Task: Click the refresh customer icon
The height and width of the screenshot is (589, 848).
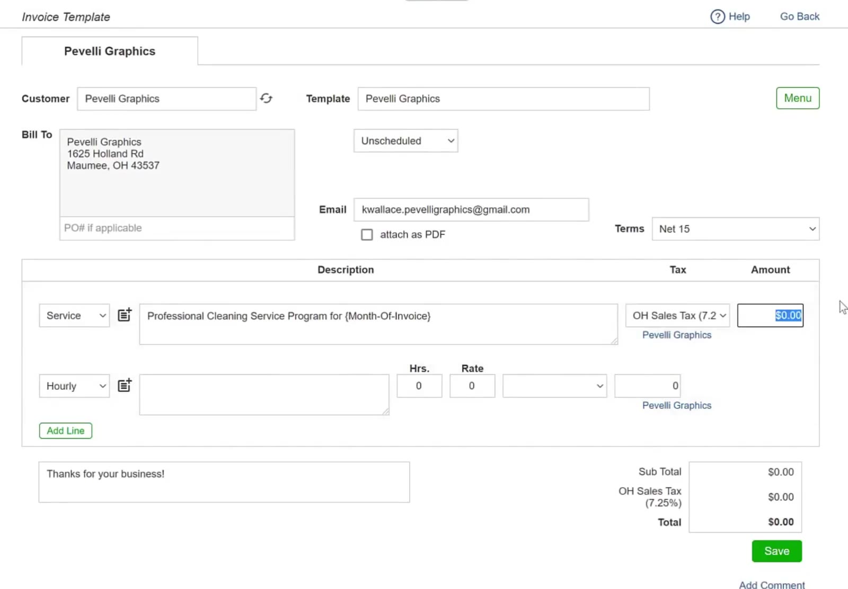Action: [x=266, y=99]
